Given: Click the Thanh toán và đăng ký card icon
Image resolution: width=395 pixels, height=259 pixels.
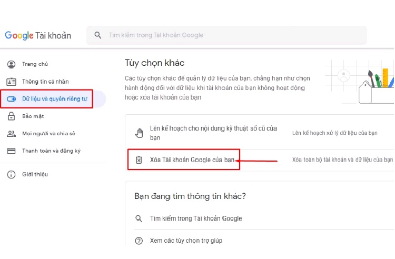Looking at the screenshot, I should 12,151.
